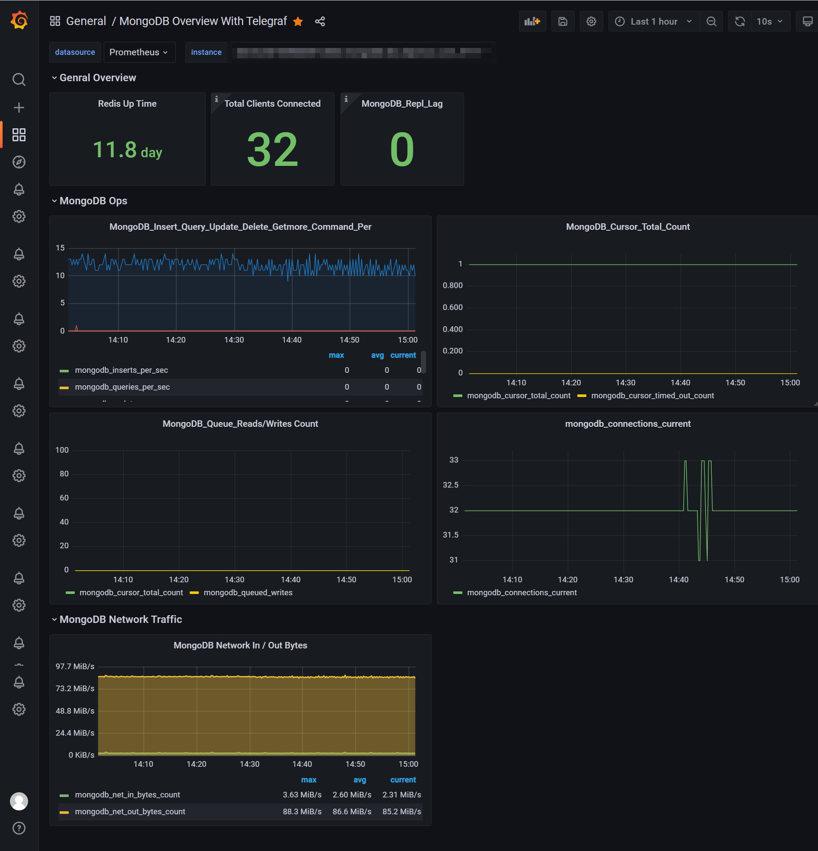Toggle mongodb_queued_writes series in legend
The width and height of the screenshot is (818, 851).
(x=248, y=593)
